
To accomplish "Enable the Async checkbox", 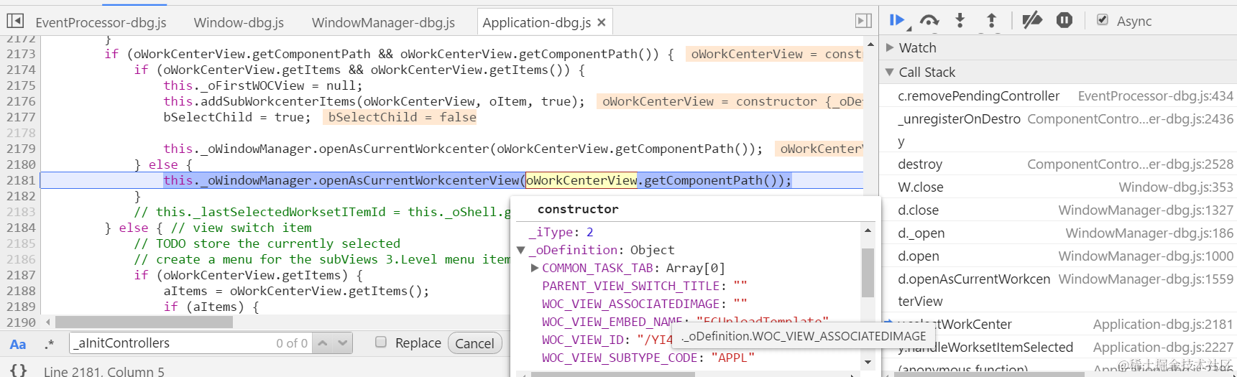I will pyautogui.click(x=1103, y=20).
